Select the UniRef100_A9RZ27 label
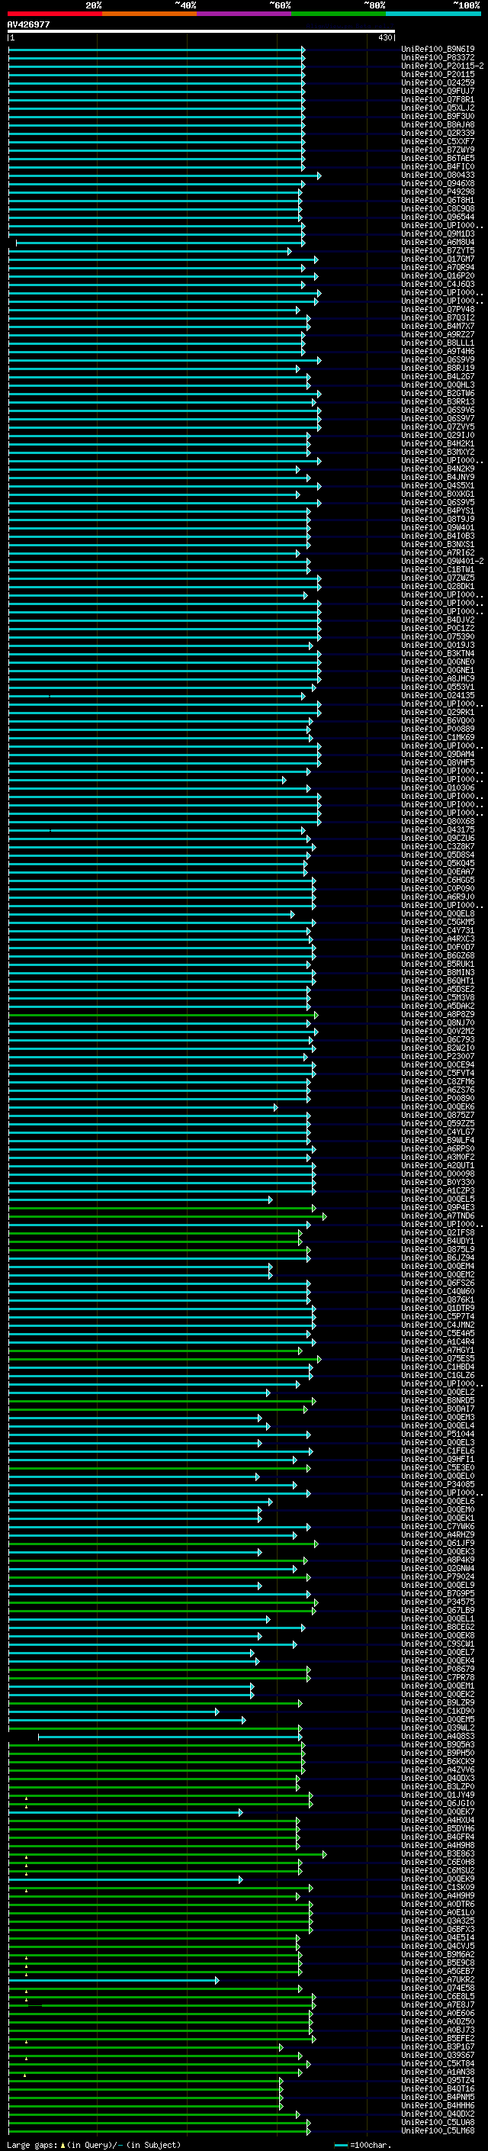Screen dimensions: 488x2151 (x=438, y=335)
